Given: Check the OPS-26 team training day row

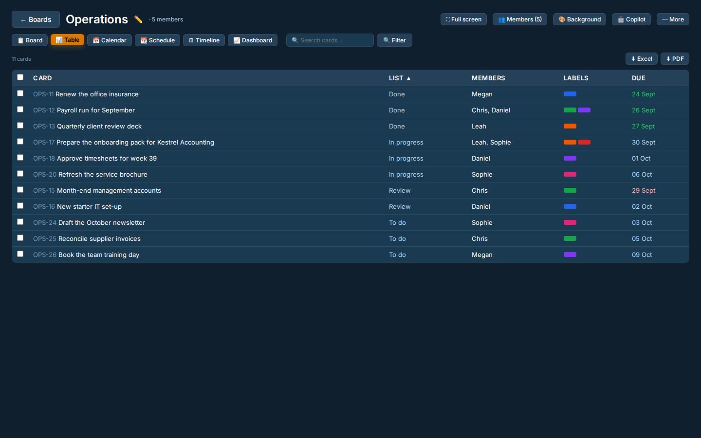Looking at the screenshot, I should tap(20, 254).
